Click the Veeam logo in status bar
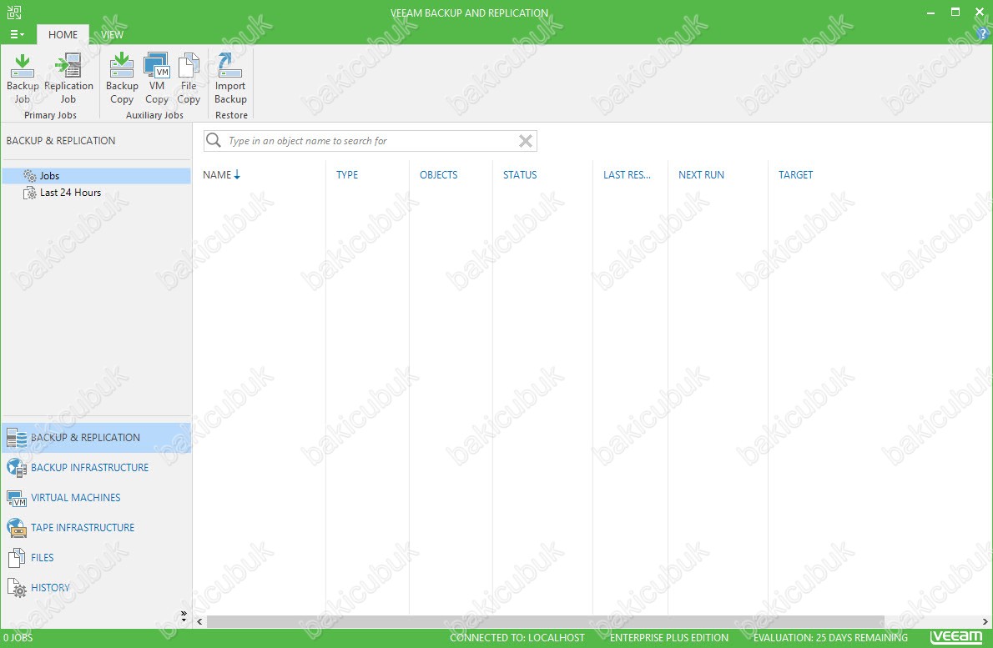This screenshot has height=648, width=993. [x=956, y=636]
